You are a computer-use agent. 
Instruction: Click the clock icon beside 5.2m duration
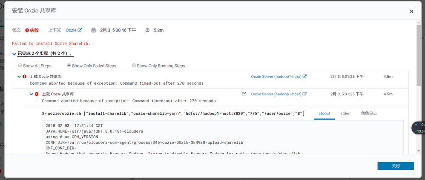coord(147,30)
